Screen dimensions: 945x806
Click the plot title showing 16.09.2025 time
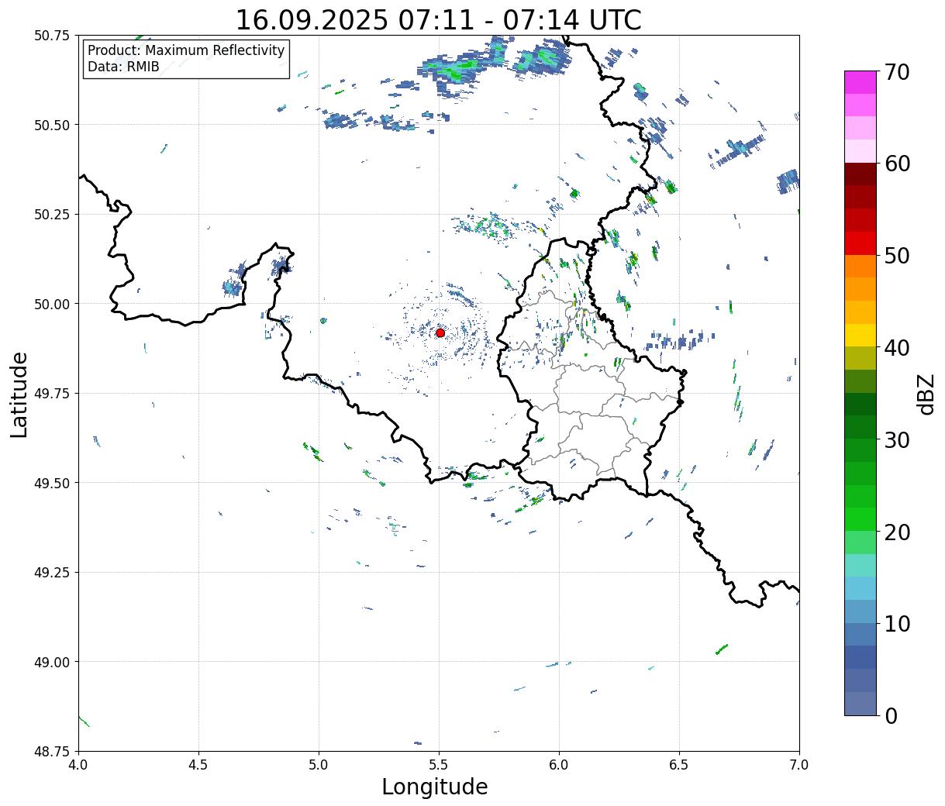click(x=438, y=19)
